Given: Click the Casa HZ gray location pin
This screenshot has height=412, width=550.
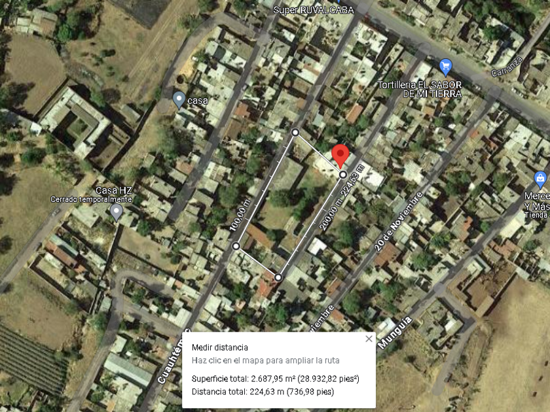Looking at the screenshot, I should [116, 213].
